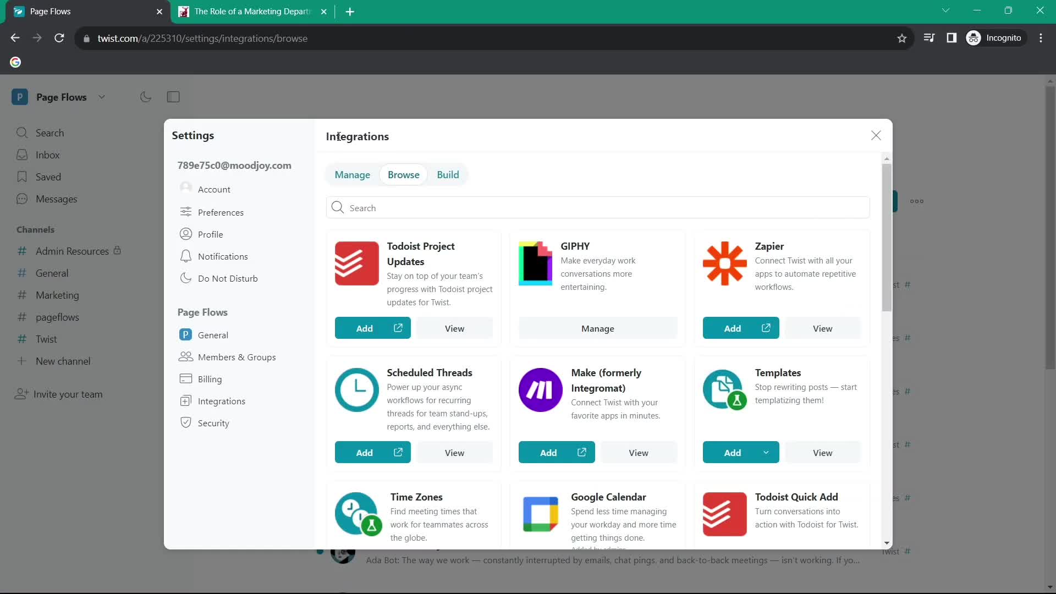Click the Templates integration icon

[x=725, y=390]
